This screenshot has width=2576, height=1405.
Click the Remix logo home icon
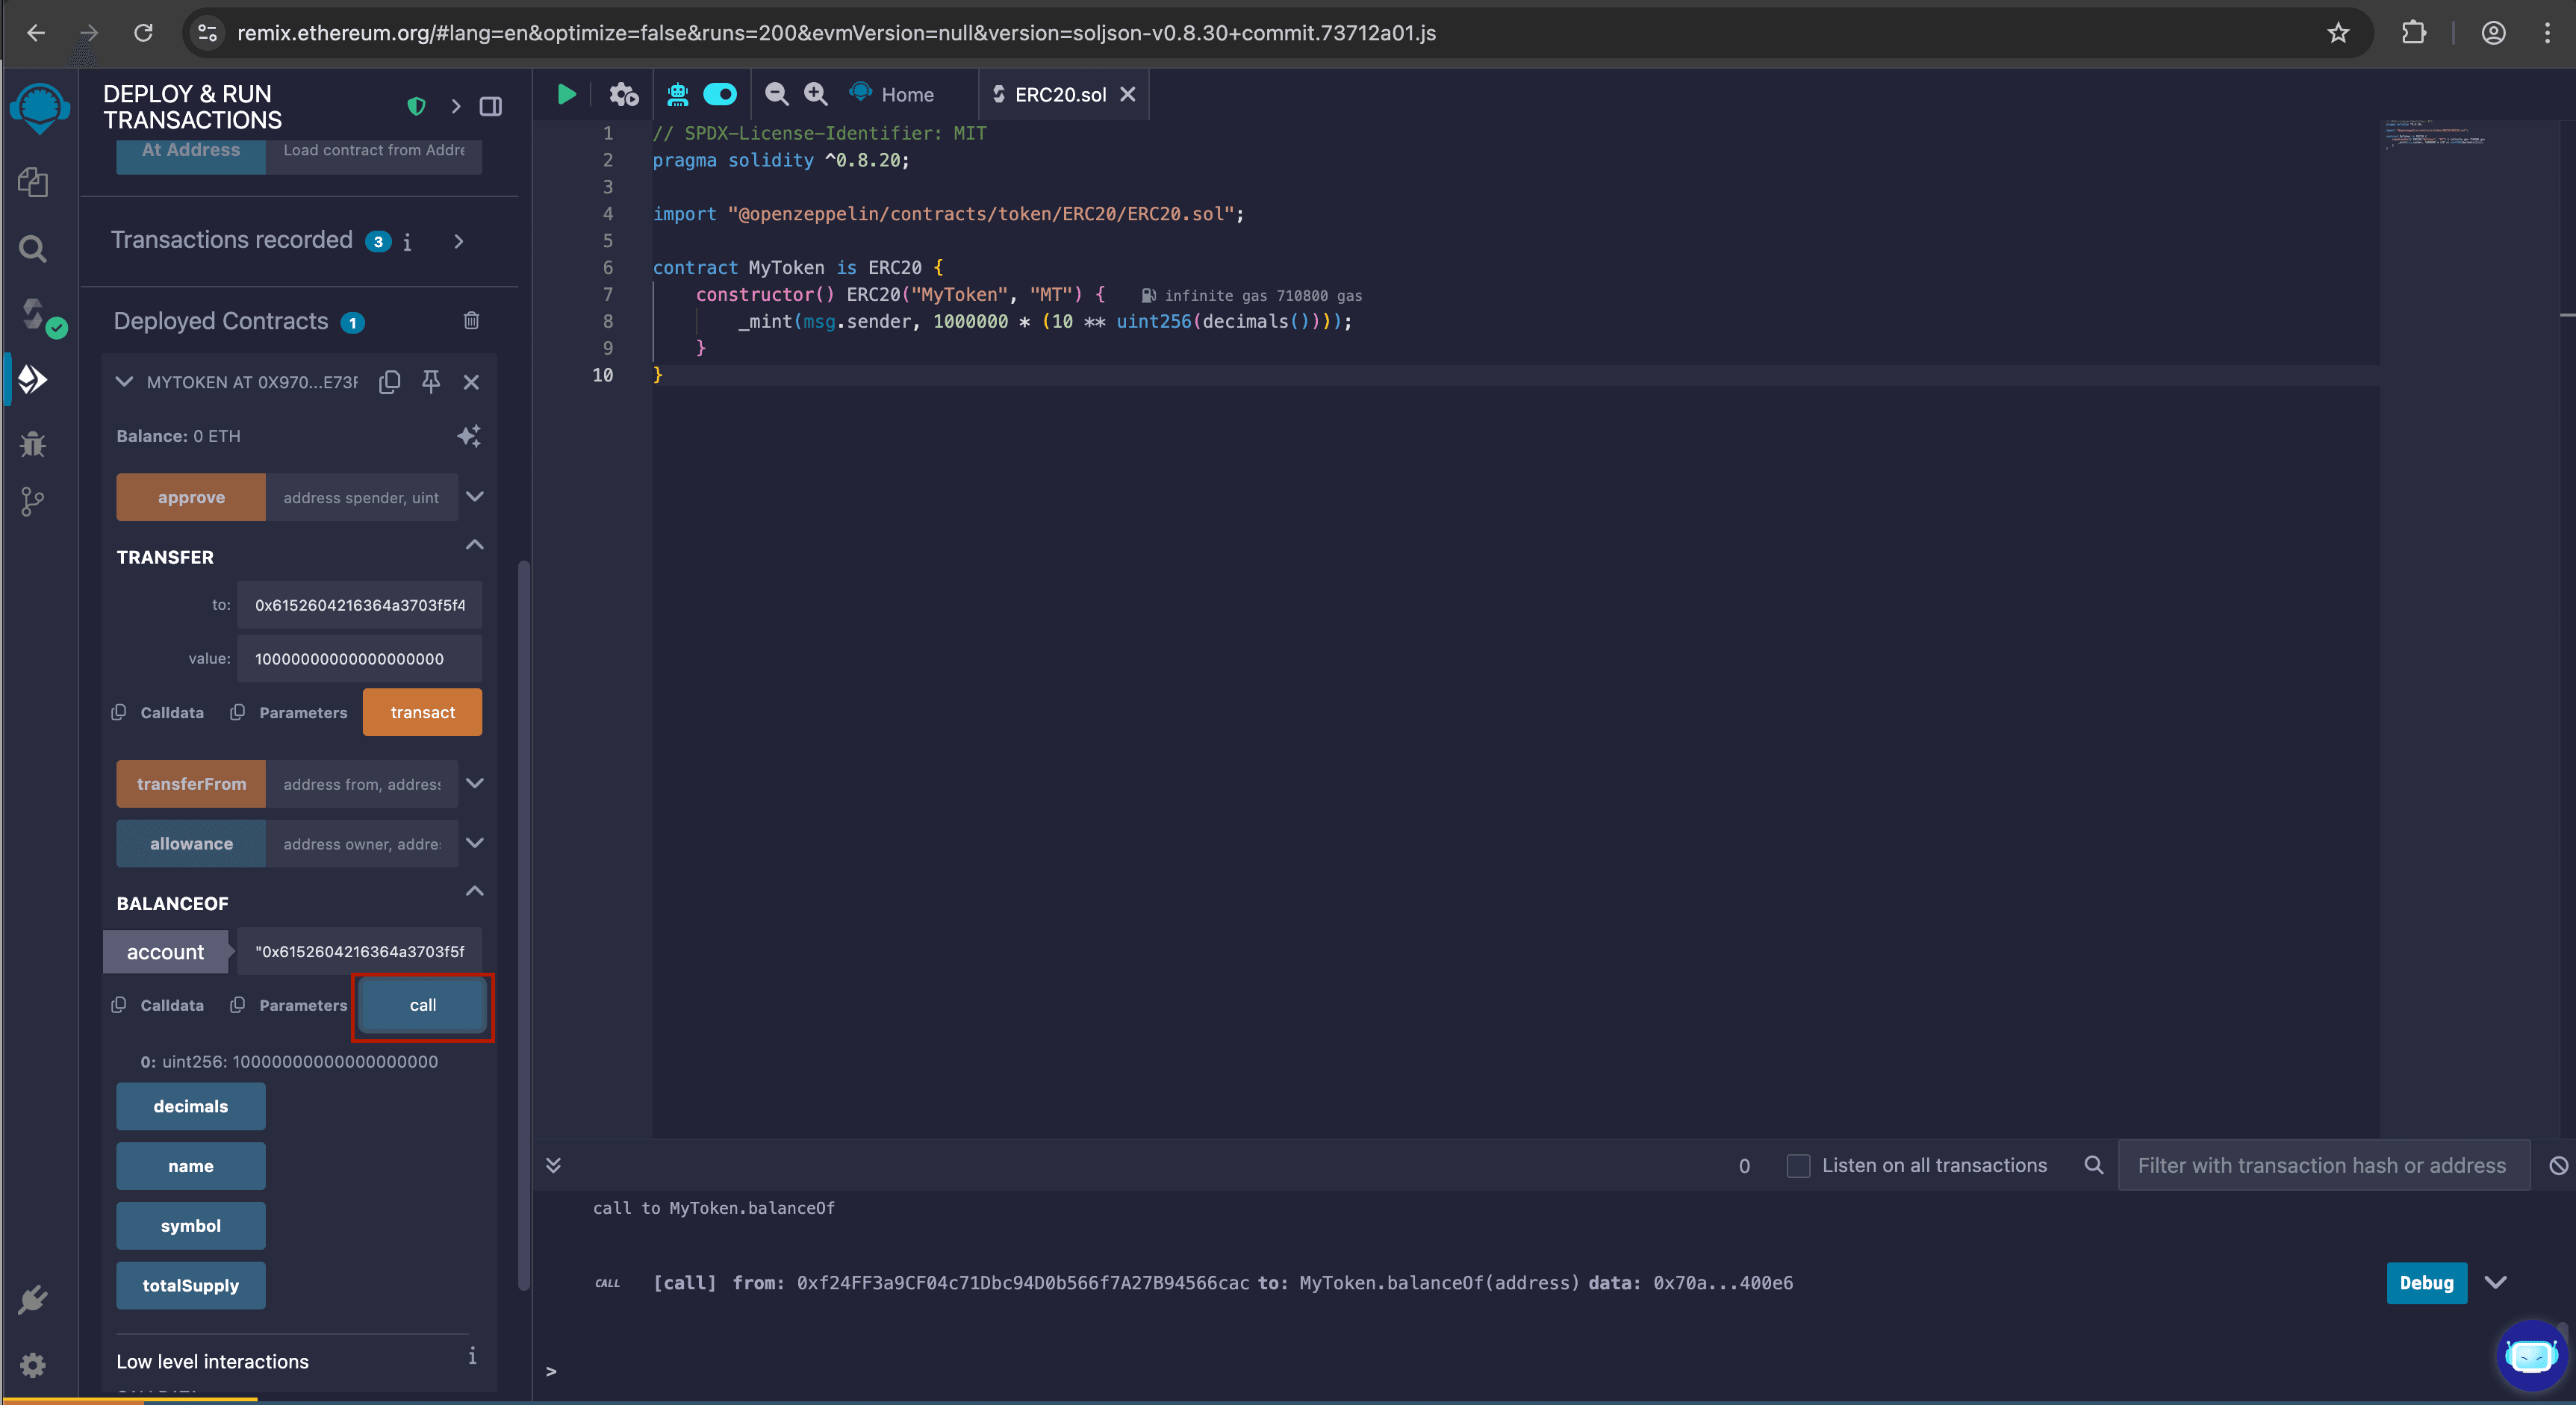point(39,107)
